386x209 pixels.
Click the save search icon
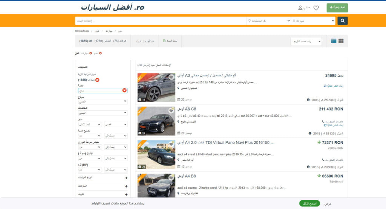[164, 41]
